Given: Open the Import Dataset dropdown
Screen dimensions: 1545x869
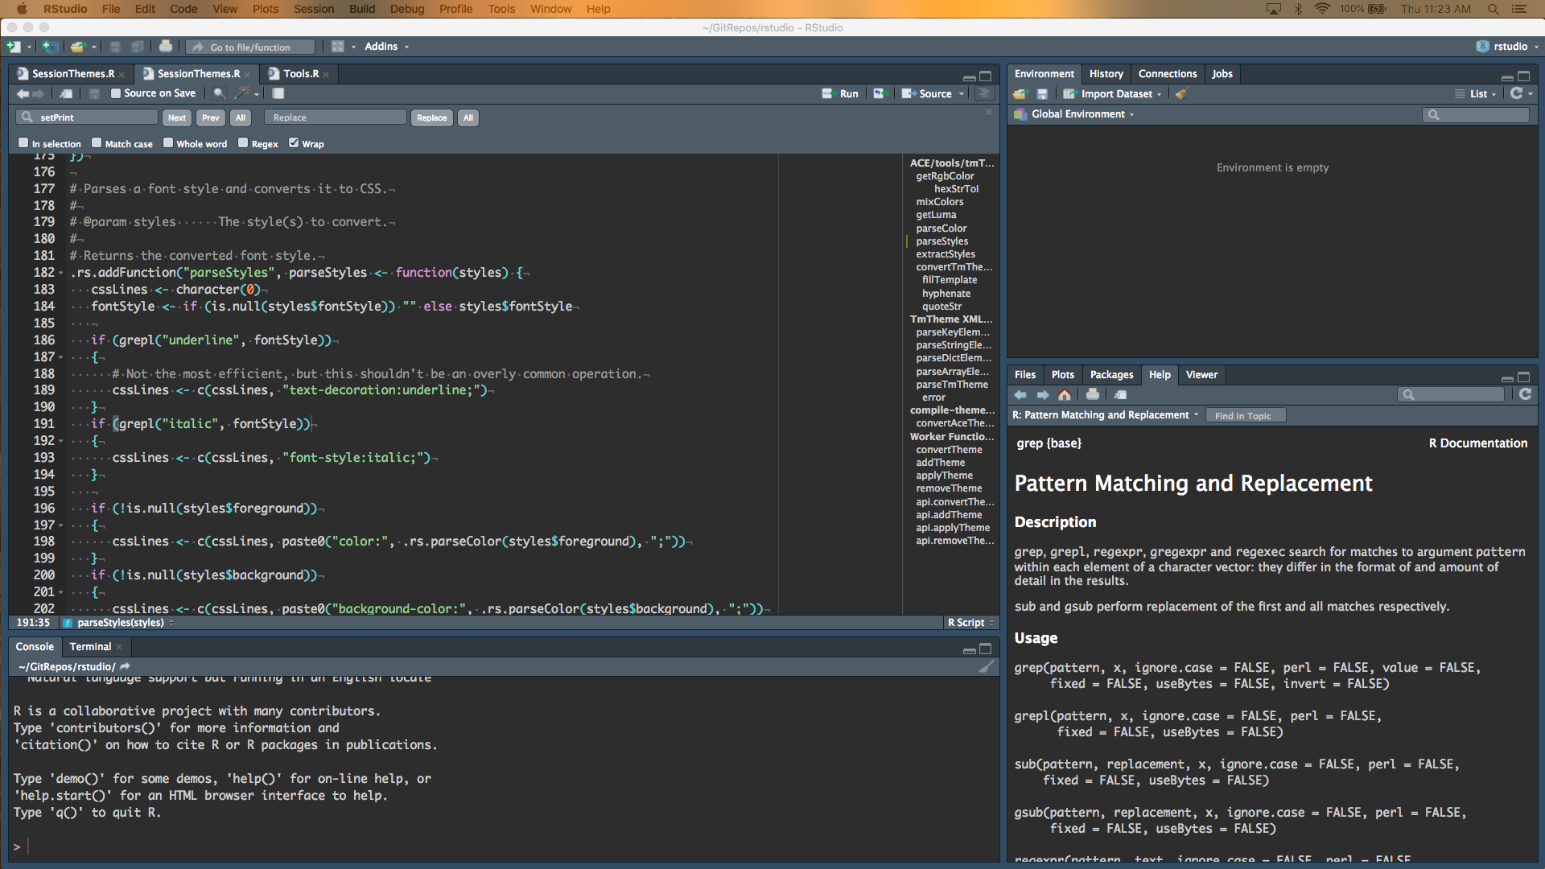Looking at the screenshot, I should click(1115, 94).
